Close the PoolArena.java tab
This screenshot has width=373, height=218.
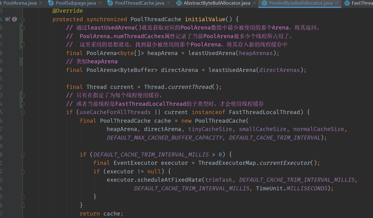pyautogui.click(x=41, y=3)
